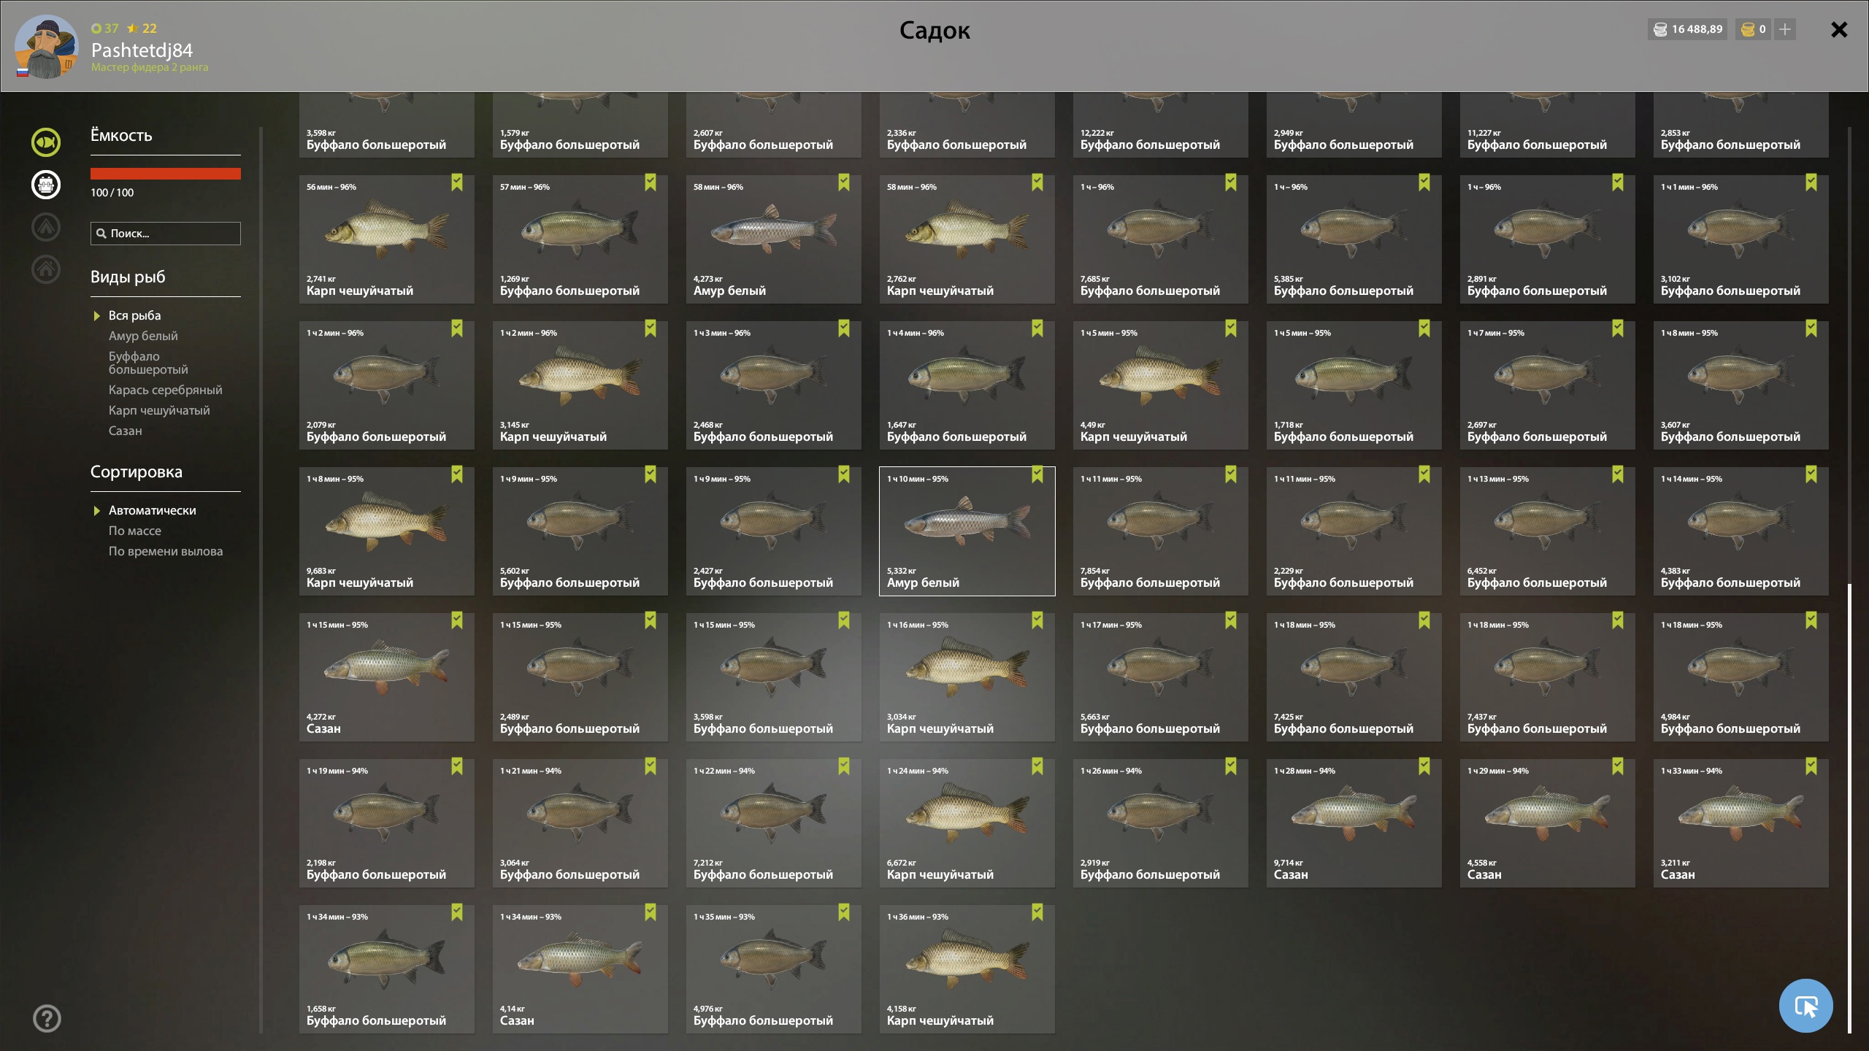Sort По времени вылова
1869x1051 pixels.
point(166,551)
